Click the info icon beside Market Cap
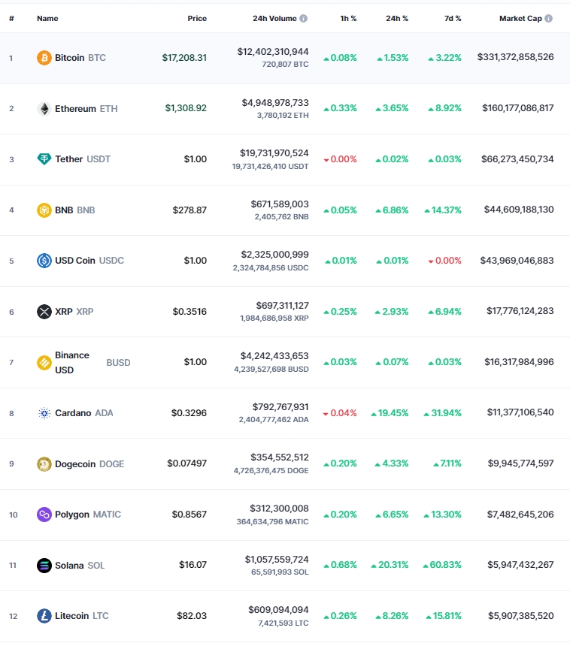 point(548,19)
